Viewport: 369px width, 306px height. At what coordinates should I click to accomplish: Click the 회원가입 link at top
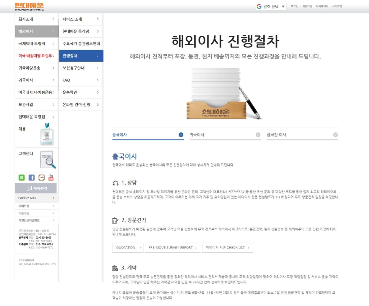(307, 6)
